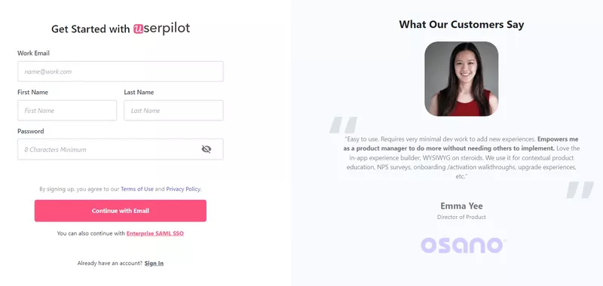Focus the Work Email input field
Viewport: 603px width, 286px height.
click(x=121, y=71)
